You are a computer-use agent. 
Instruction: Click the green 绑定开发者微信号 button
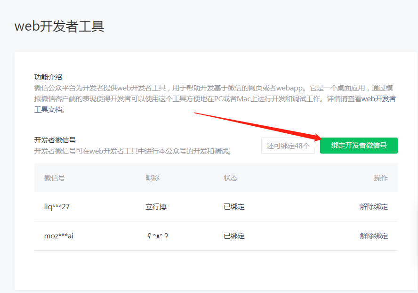359,146
